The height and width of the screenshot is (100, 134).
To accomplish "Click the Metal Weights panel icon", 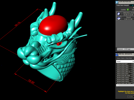I will point(117,55).
